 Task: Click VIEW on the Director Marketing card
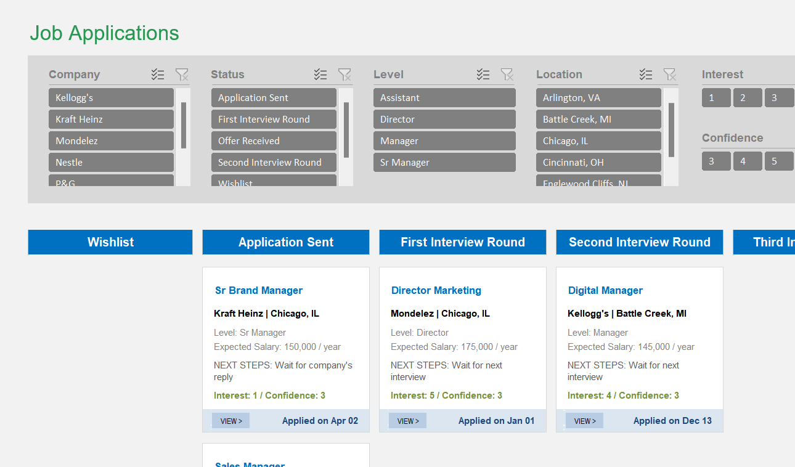point(407,420)
